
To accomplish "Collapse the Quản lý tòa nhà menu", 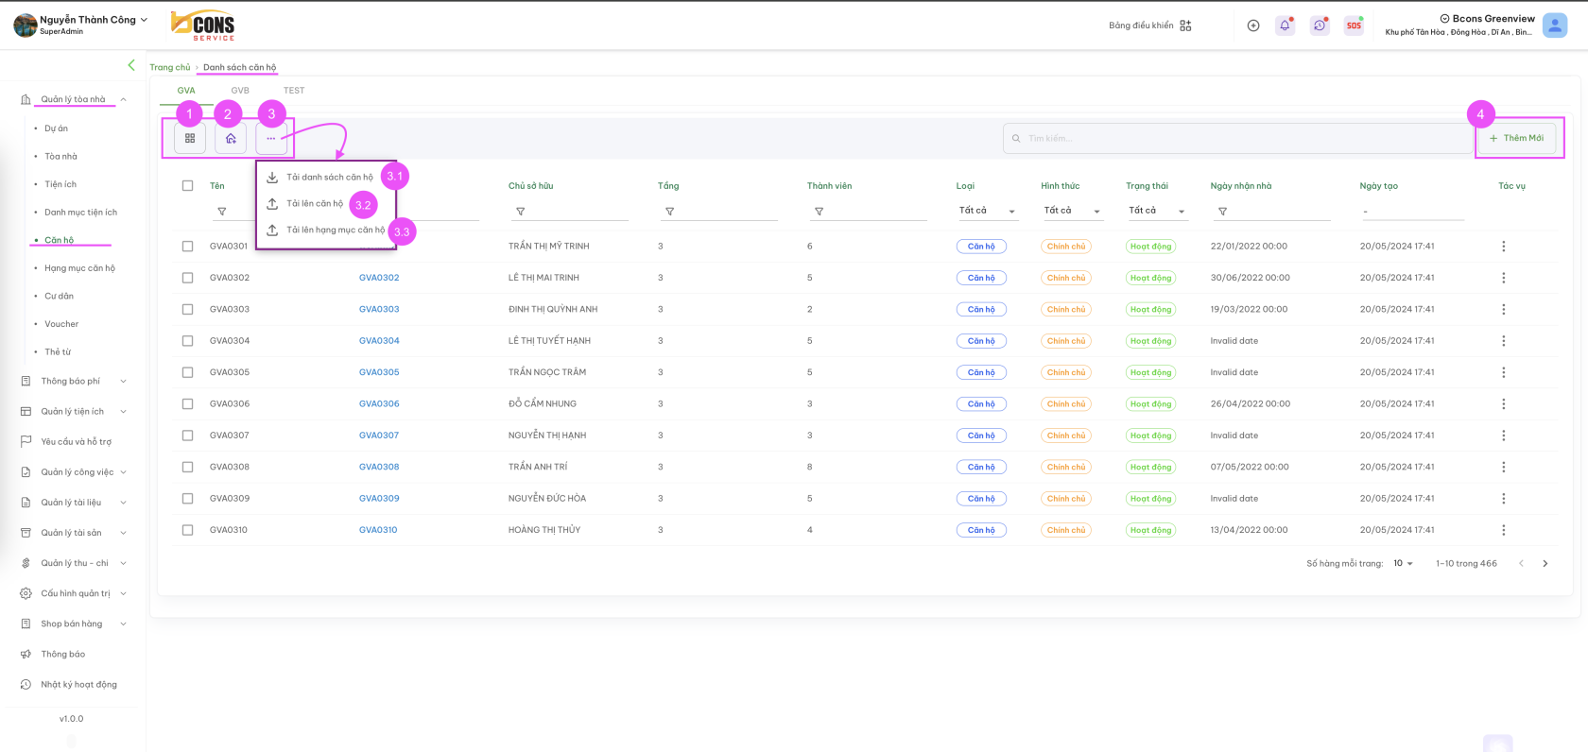I will point(75,99).
